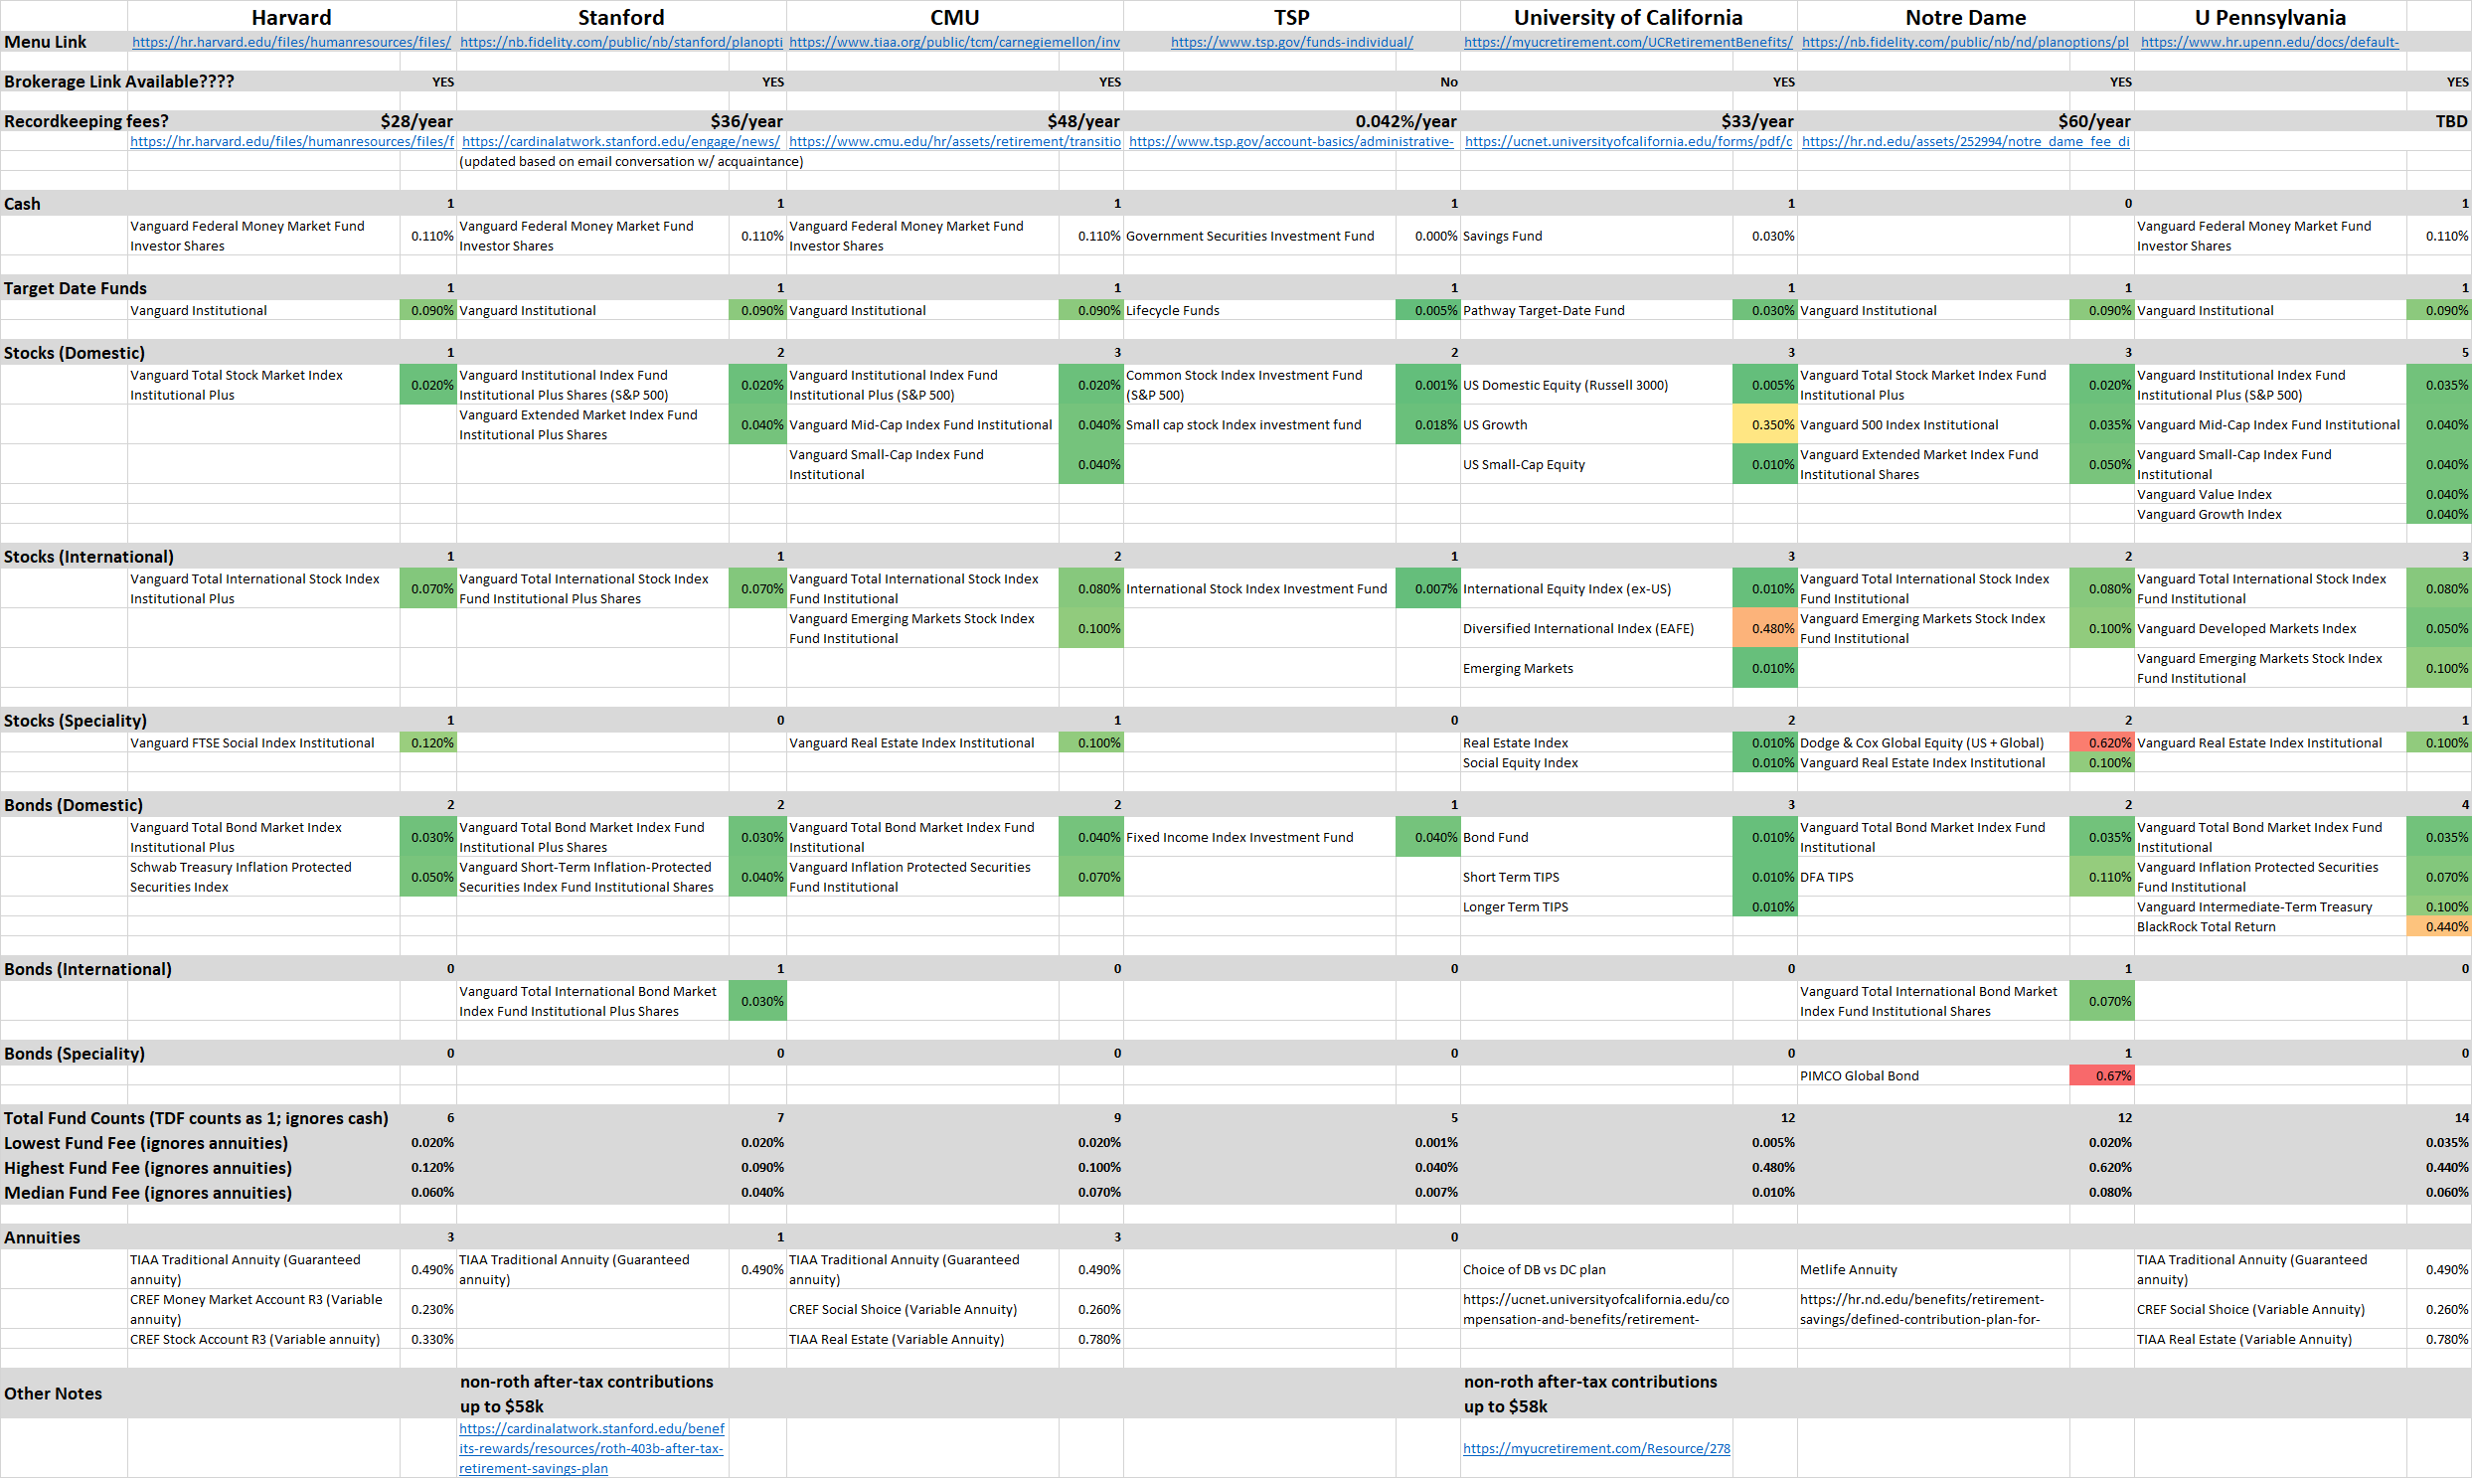Select Harvard $28/year fee cell
2472x1478 pixels.
click(x=416, y=121)
